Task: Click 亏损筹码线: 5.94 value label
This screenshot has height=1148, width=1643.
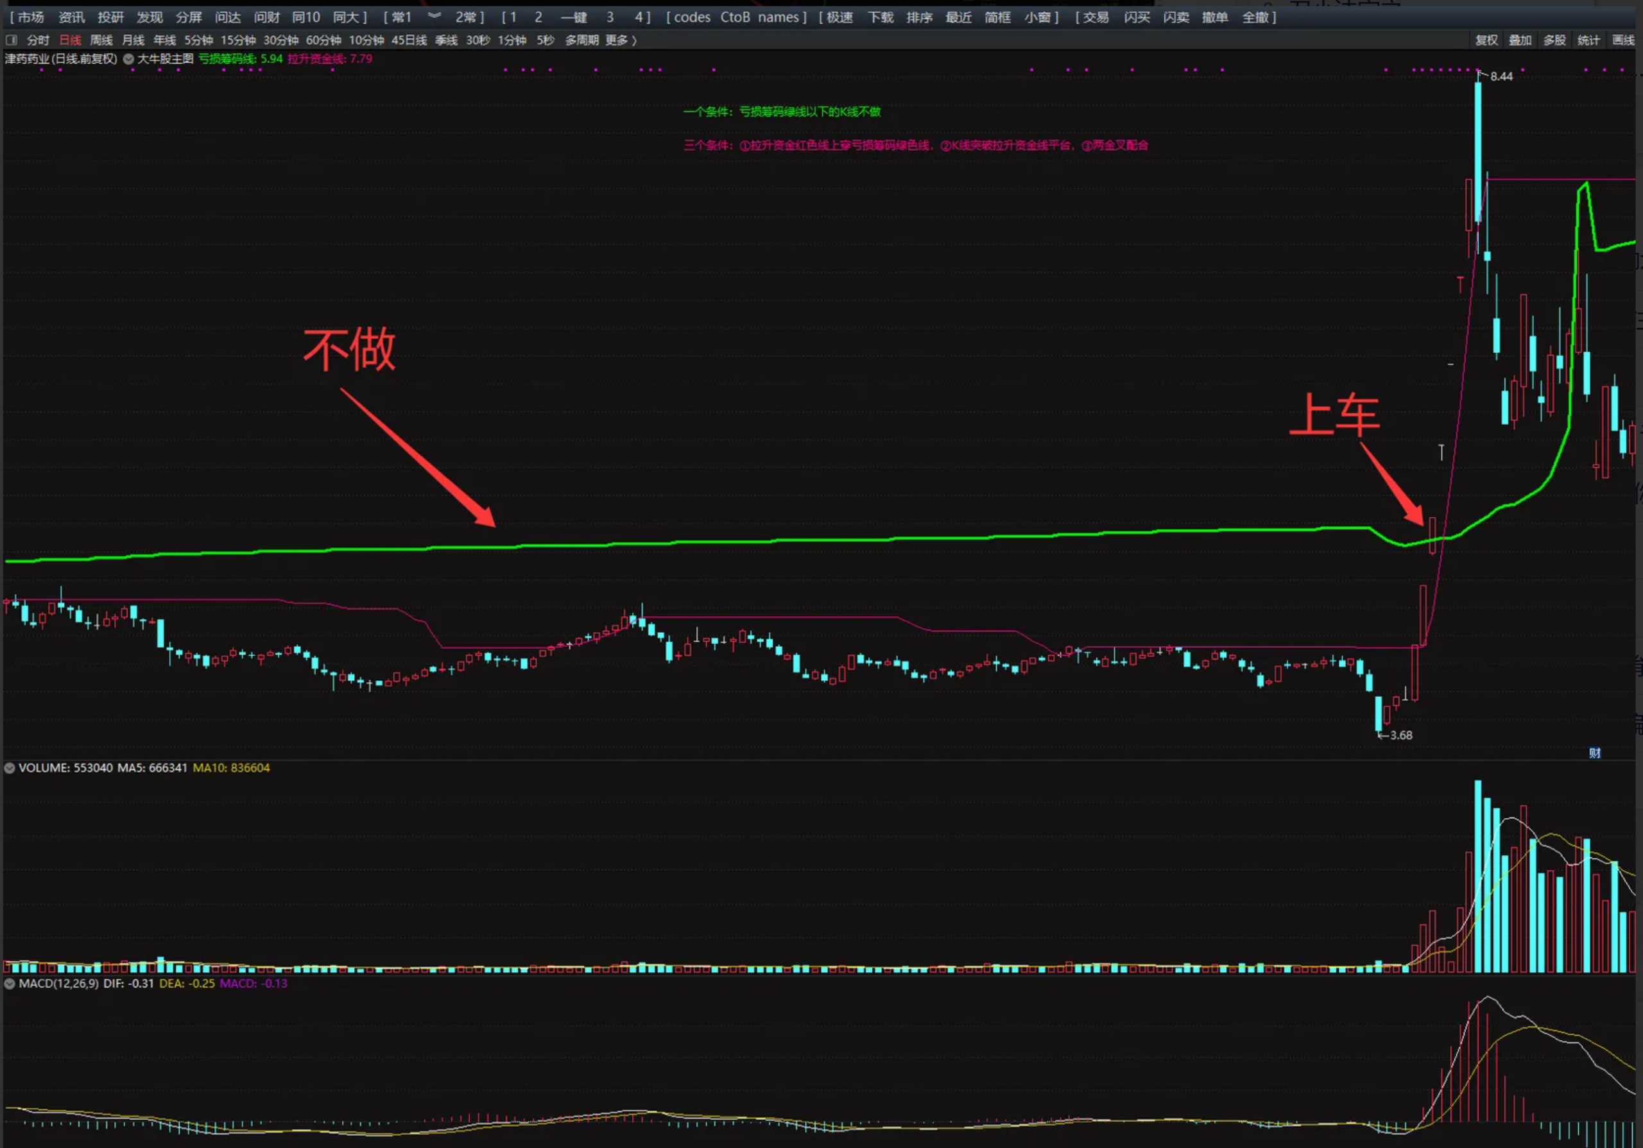Action: tap(241, 58)
